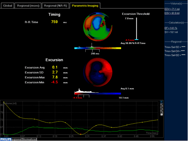This screenshot has width=188, height=141.
Task: Click the Excursion Avg value 0.1
Action: click(55, 67)
